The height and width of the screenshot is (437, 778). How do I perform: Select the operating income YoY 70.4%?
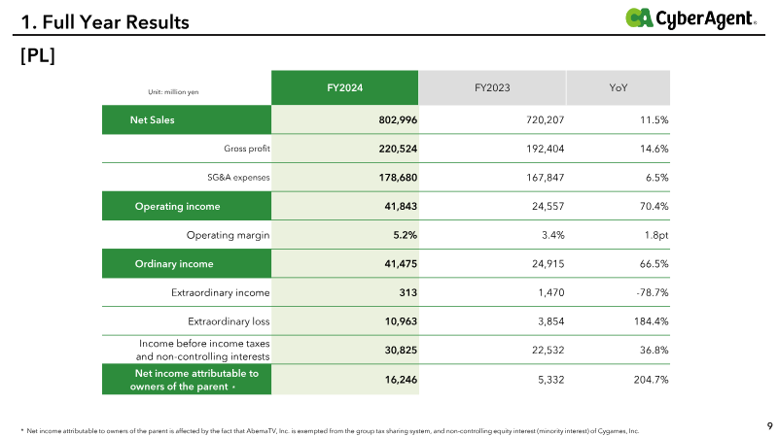[654, 206]
